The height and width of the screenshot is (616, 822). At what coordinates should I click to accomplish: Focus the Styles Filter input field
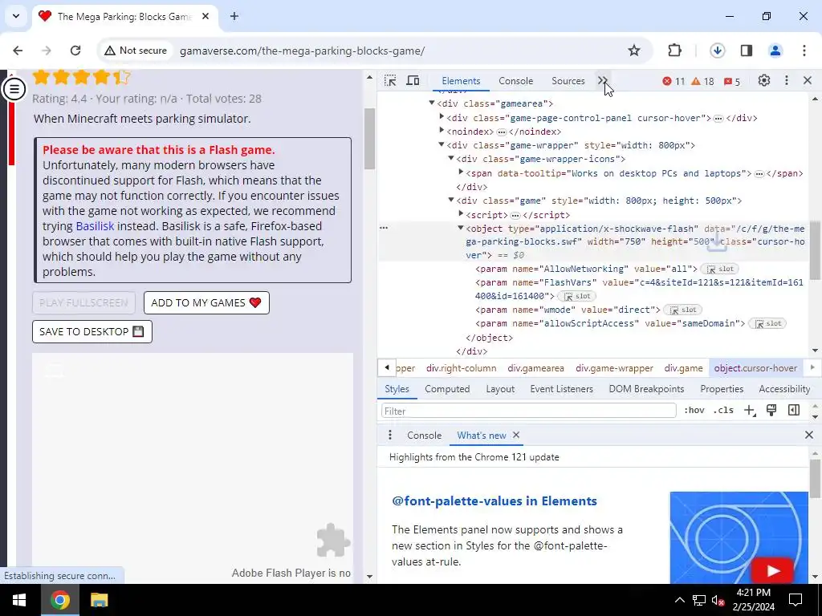(x=528, y=411)
